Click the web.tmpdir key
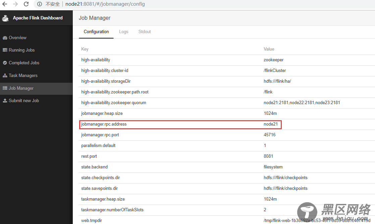This screenshot has width=375, height=224. (x=92, y=221)
